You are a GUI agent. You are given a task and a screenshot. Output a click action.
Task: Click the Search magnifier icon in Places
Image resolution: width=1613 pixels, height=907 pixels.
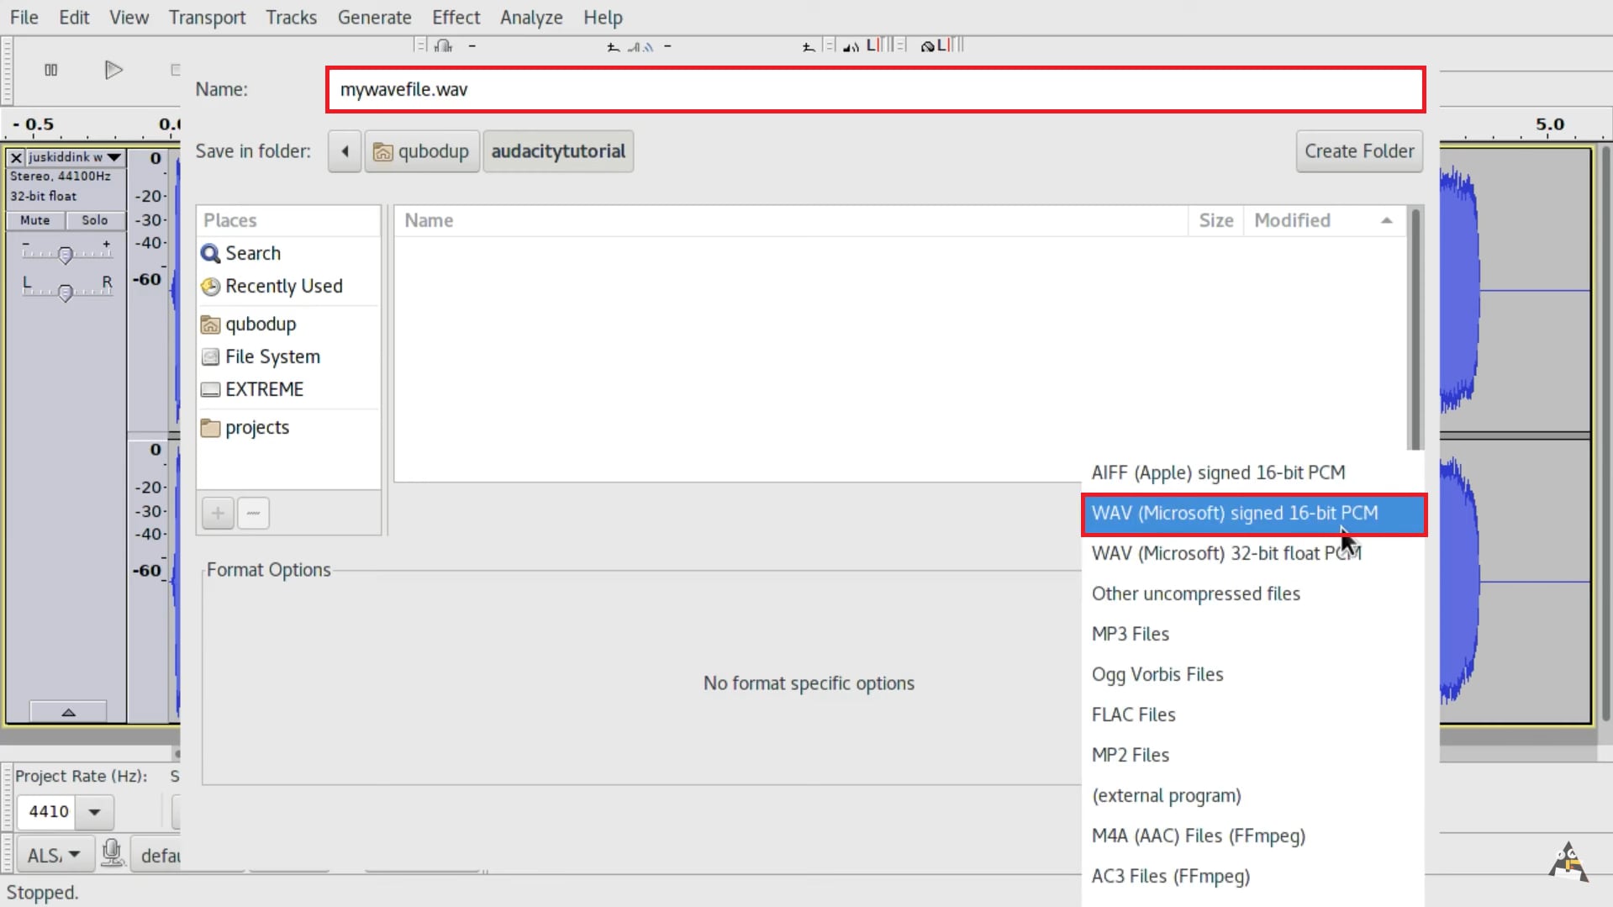pos(210,253)
